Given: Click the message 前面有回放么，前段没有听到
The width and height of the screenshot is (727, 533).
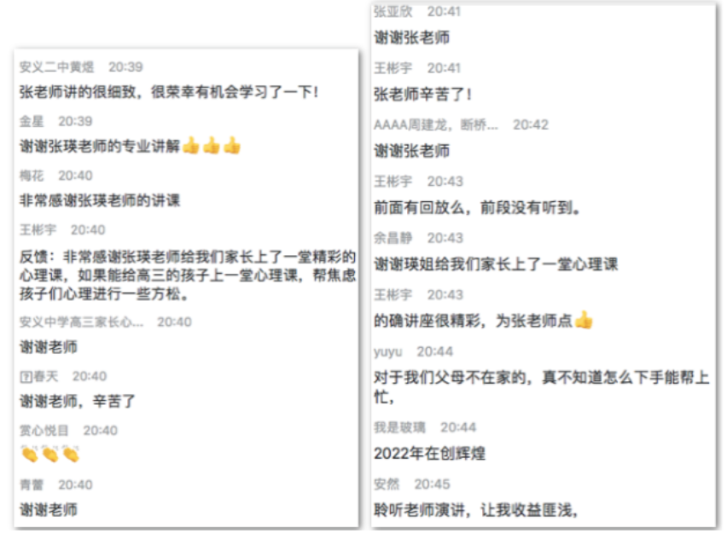Looking at the screenshot, I should tap(477, 207).
